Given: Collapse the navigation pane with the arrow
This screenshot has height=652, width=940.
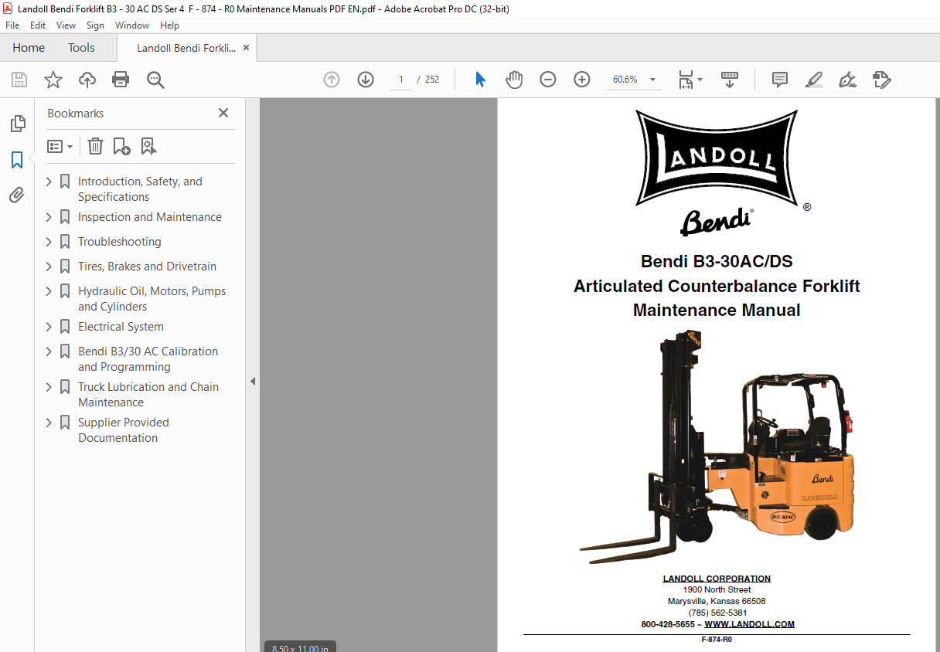Looking at the screenshot, I should click(x=253, y=381).
